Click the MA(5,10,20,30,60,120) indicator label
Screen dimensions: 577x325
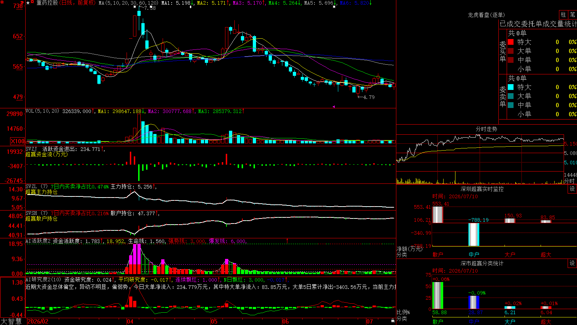point(128,3)
